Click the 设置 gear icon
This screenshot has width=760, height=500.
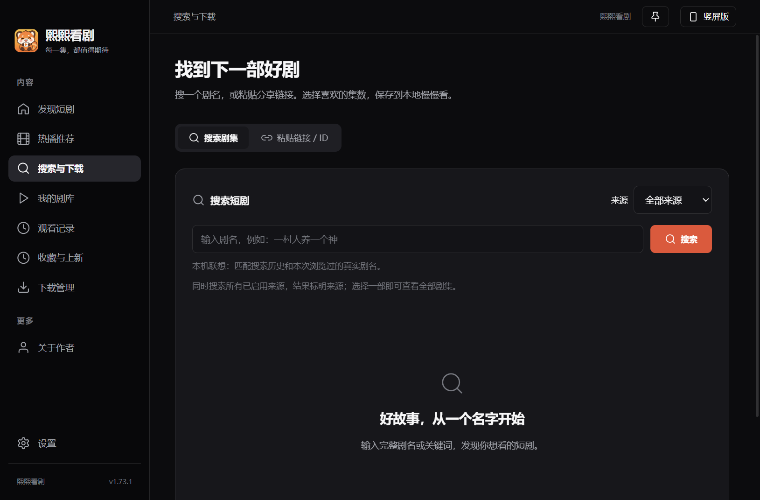click(23, 443)
